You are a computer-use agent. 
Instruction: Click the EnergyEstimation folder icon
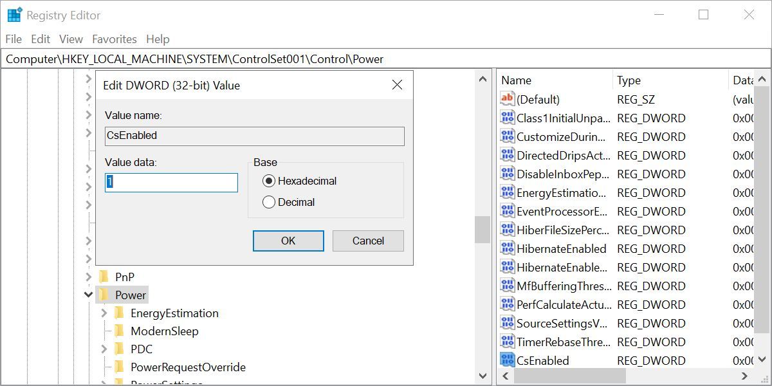click(x=119, y=313)
